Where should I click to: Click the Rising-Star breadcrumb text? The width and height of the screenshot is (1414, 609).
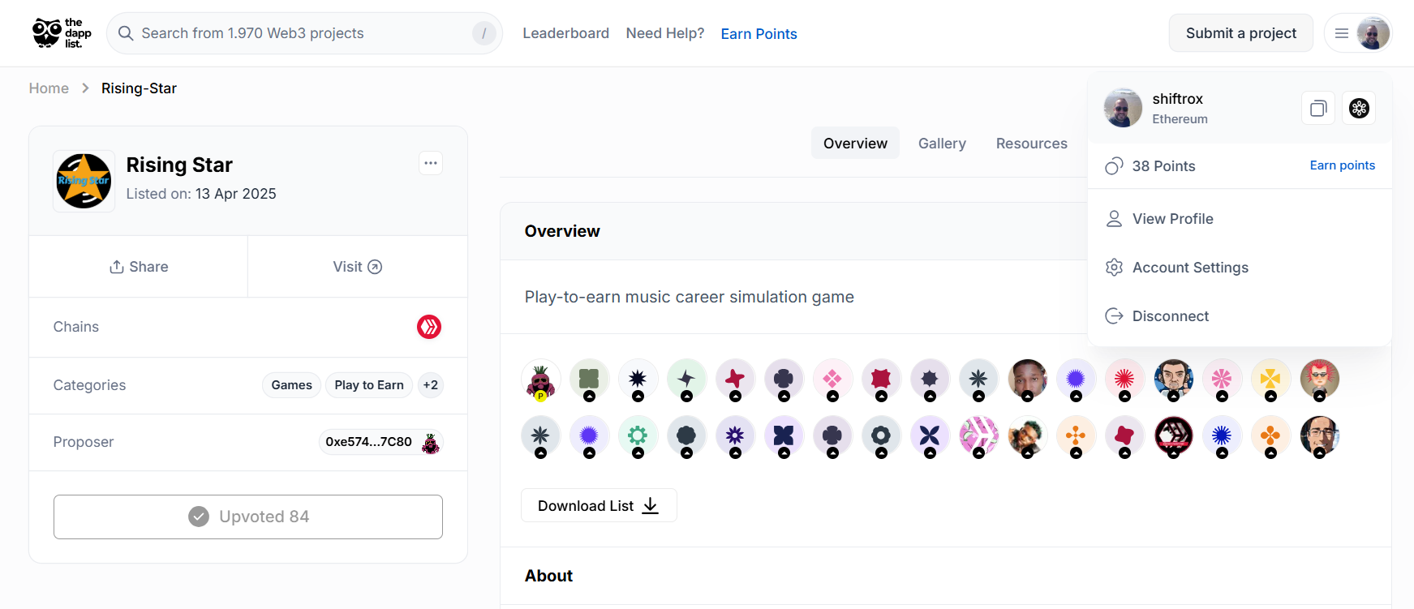click(x=139, y=88)
